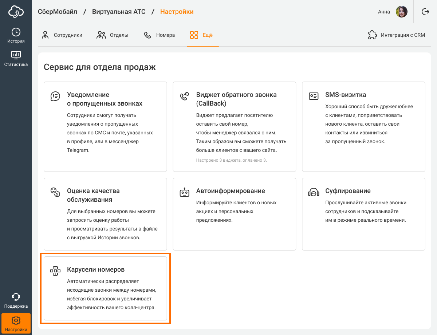
Task: Select the Ещё tab
Action: click(x=201, y=35)
